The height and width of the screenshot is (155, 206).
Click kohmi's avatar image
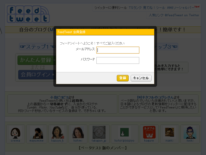click(x=78, y=133)
